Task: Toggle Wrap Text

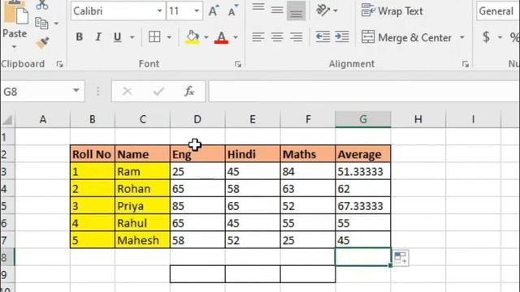Action: click(x=392, y=11)
